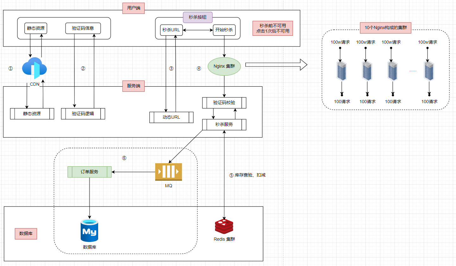Click the red Redis cluster icon

click(224, 227)
